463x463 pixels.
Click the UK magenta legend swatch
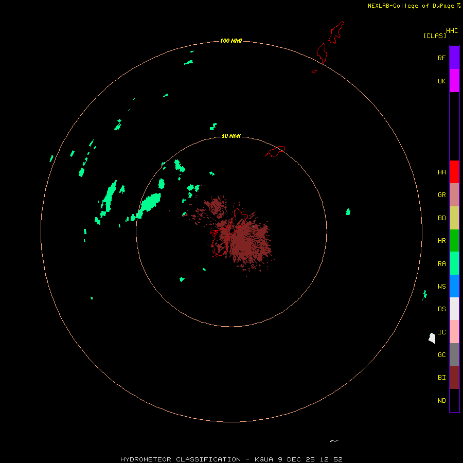coord(454,81)
